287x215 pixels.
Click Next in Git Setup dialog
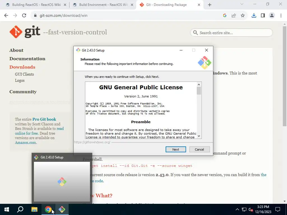pyautogui.click(x=176, y=149)
